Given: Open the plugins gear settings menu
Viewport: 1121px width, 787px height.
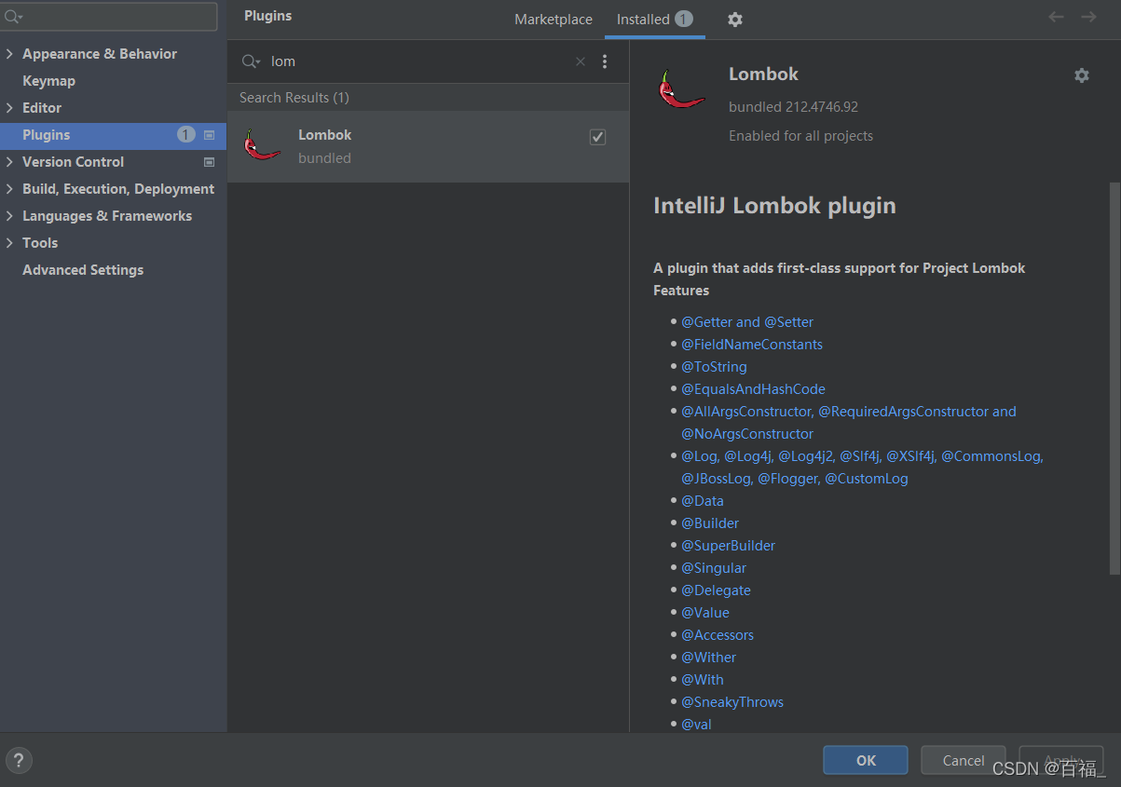Looking at the screenshot, I should tap(735, 20).
